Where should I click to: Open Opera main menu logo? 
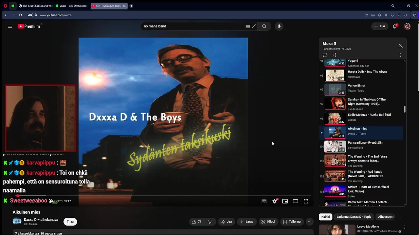(5, 6)
